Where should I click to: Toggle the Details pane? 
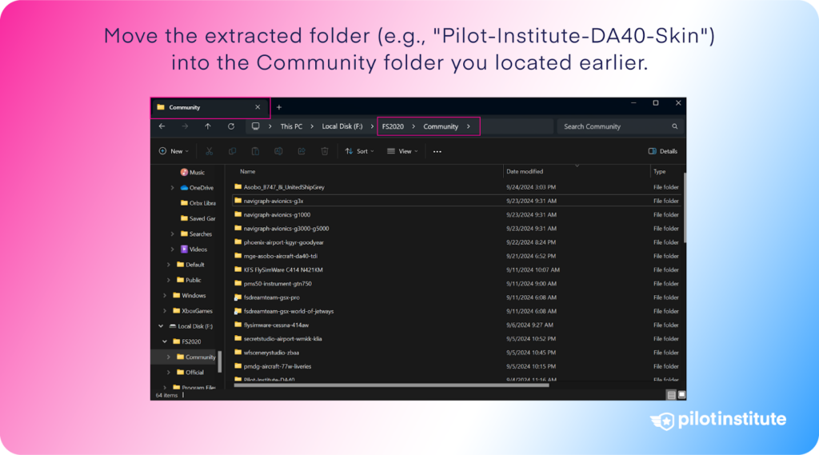(x=663, y=151)
